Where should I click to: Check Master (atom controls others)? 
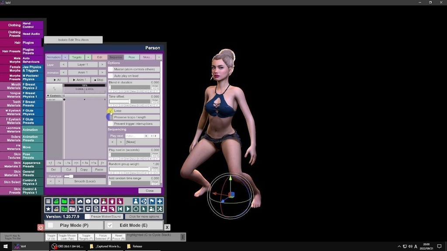(x=111, y=69)
